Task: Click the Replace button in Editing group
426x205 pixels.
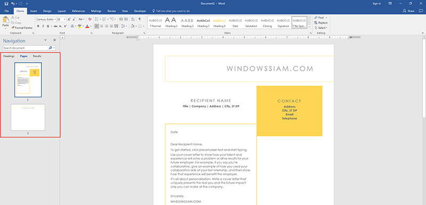Action: 321,23
